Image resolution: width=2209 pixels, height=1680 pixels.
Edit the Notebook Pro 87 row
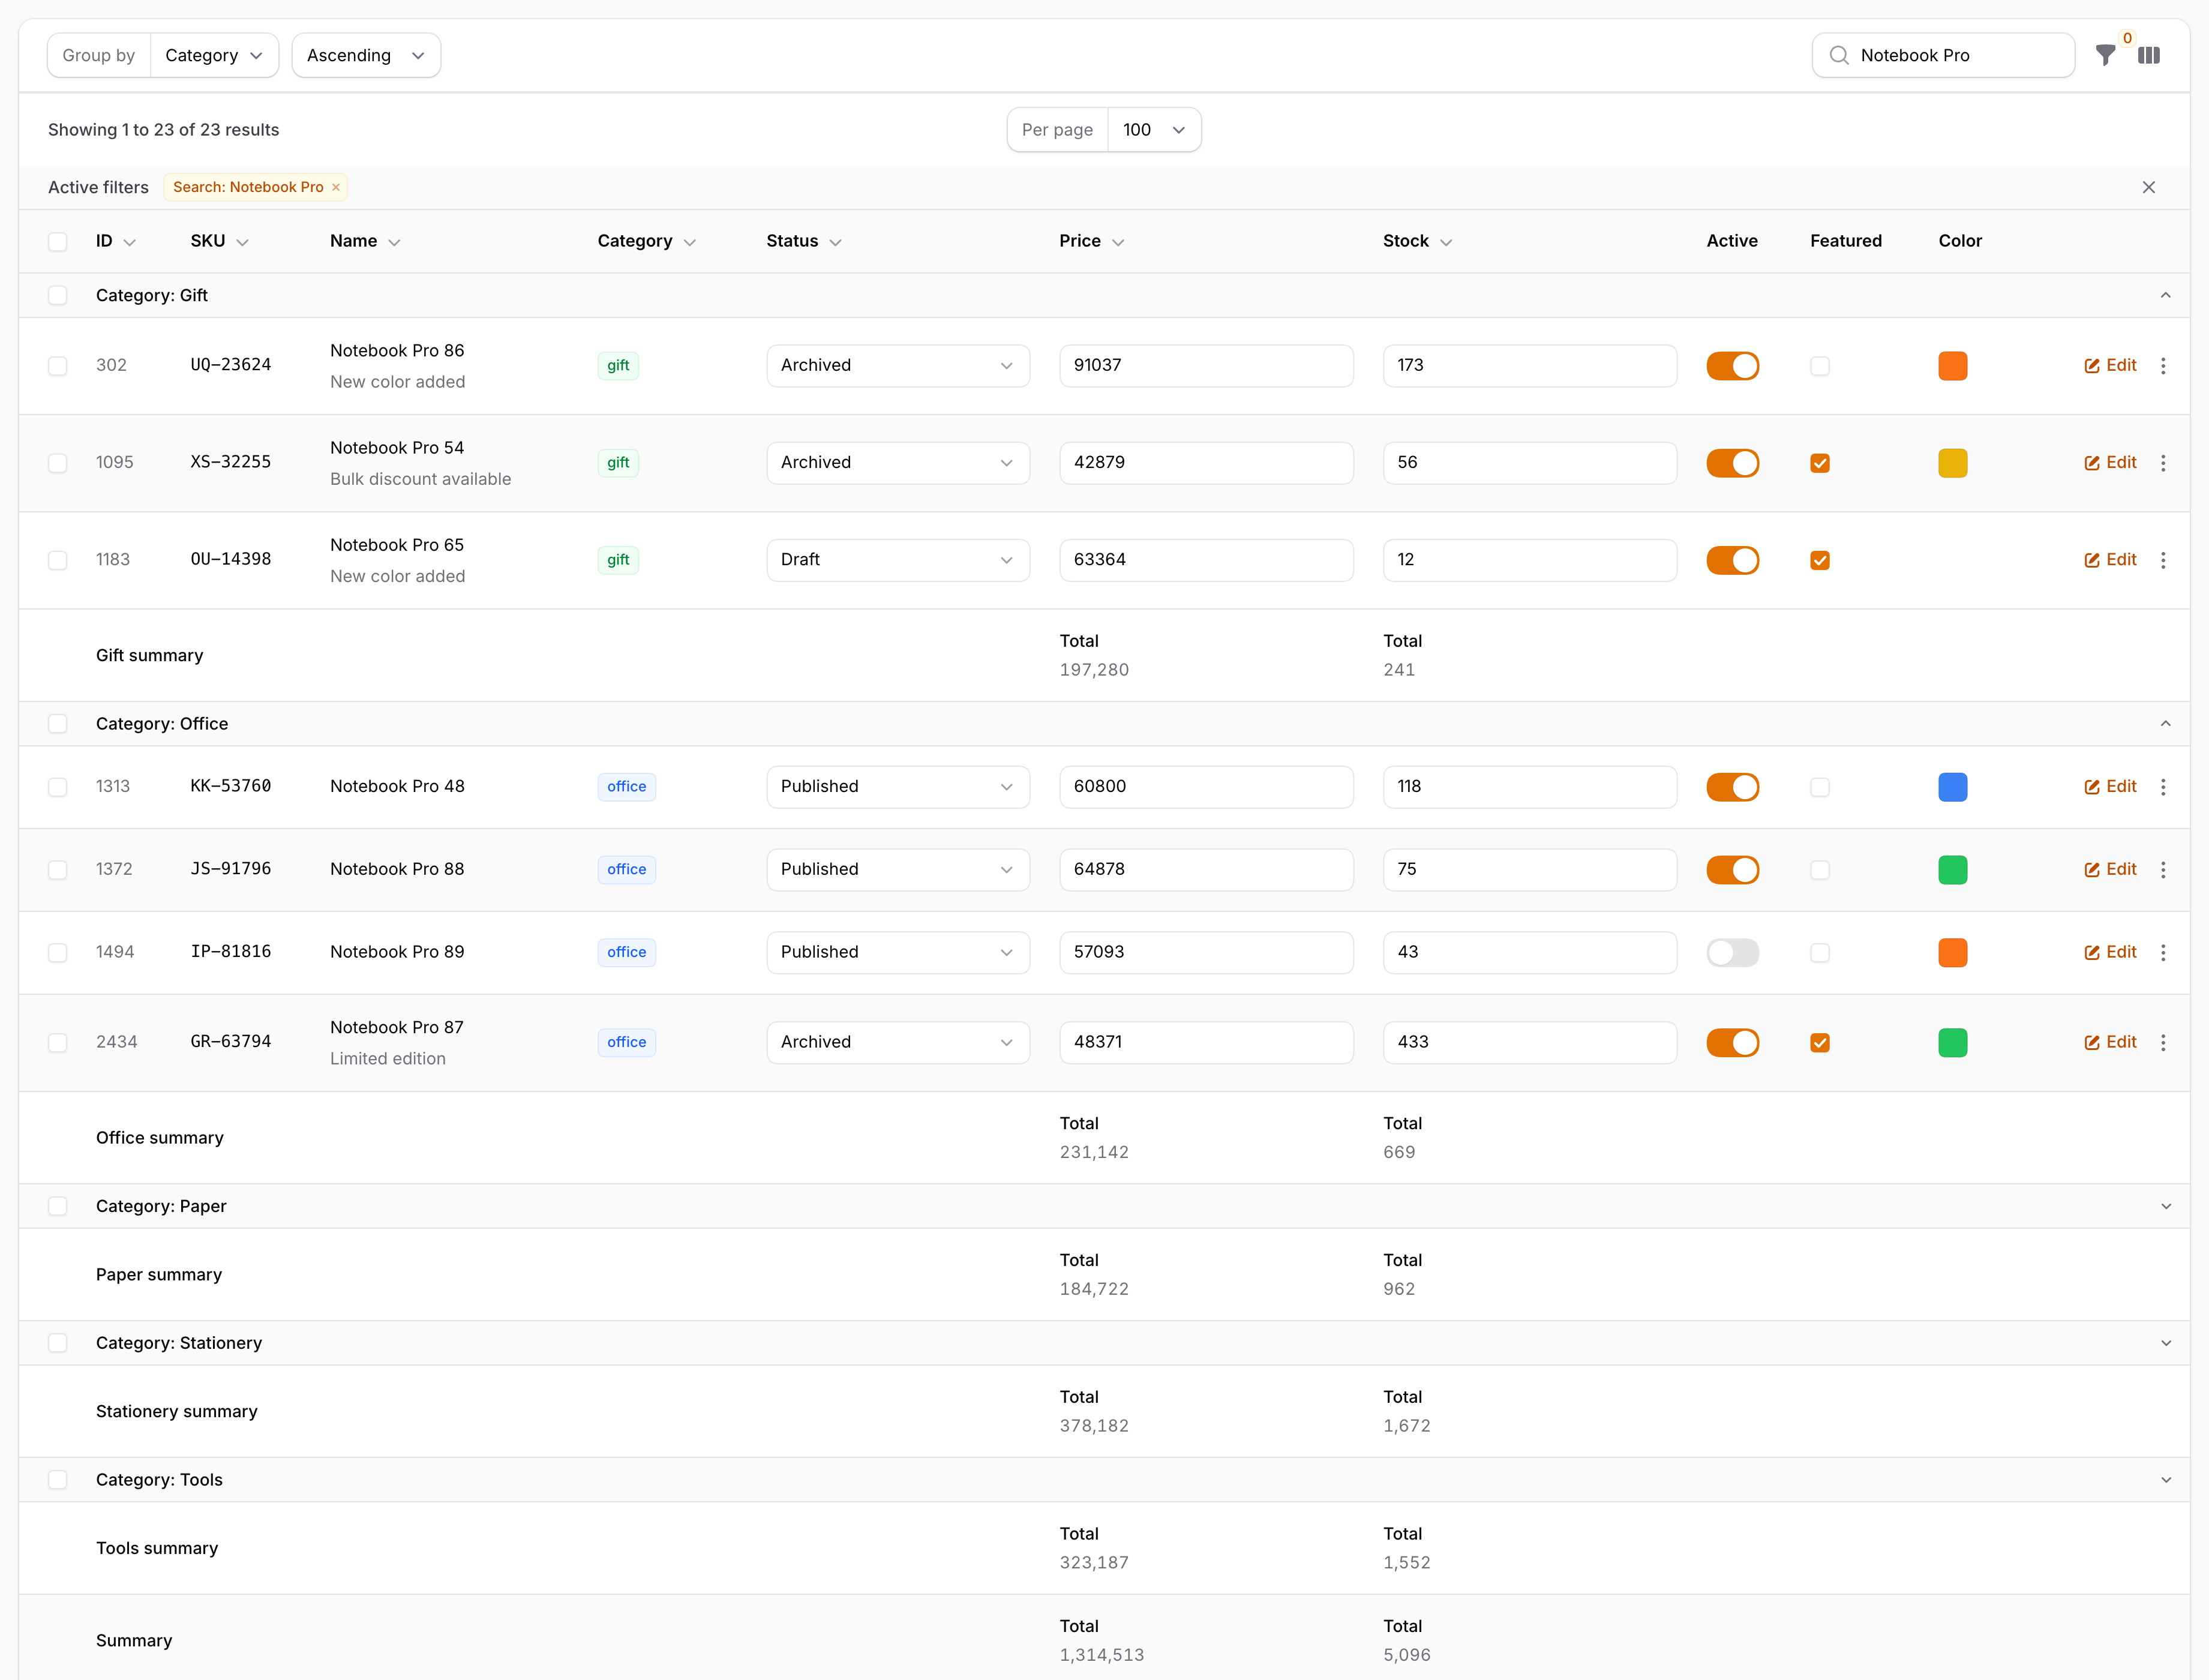click(2110, 1043)
